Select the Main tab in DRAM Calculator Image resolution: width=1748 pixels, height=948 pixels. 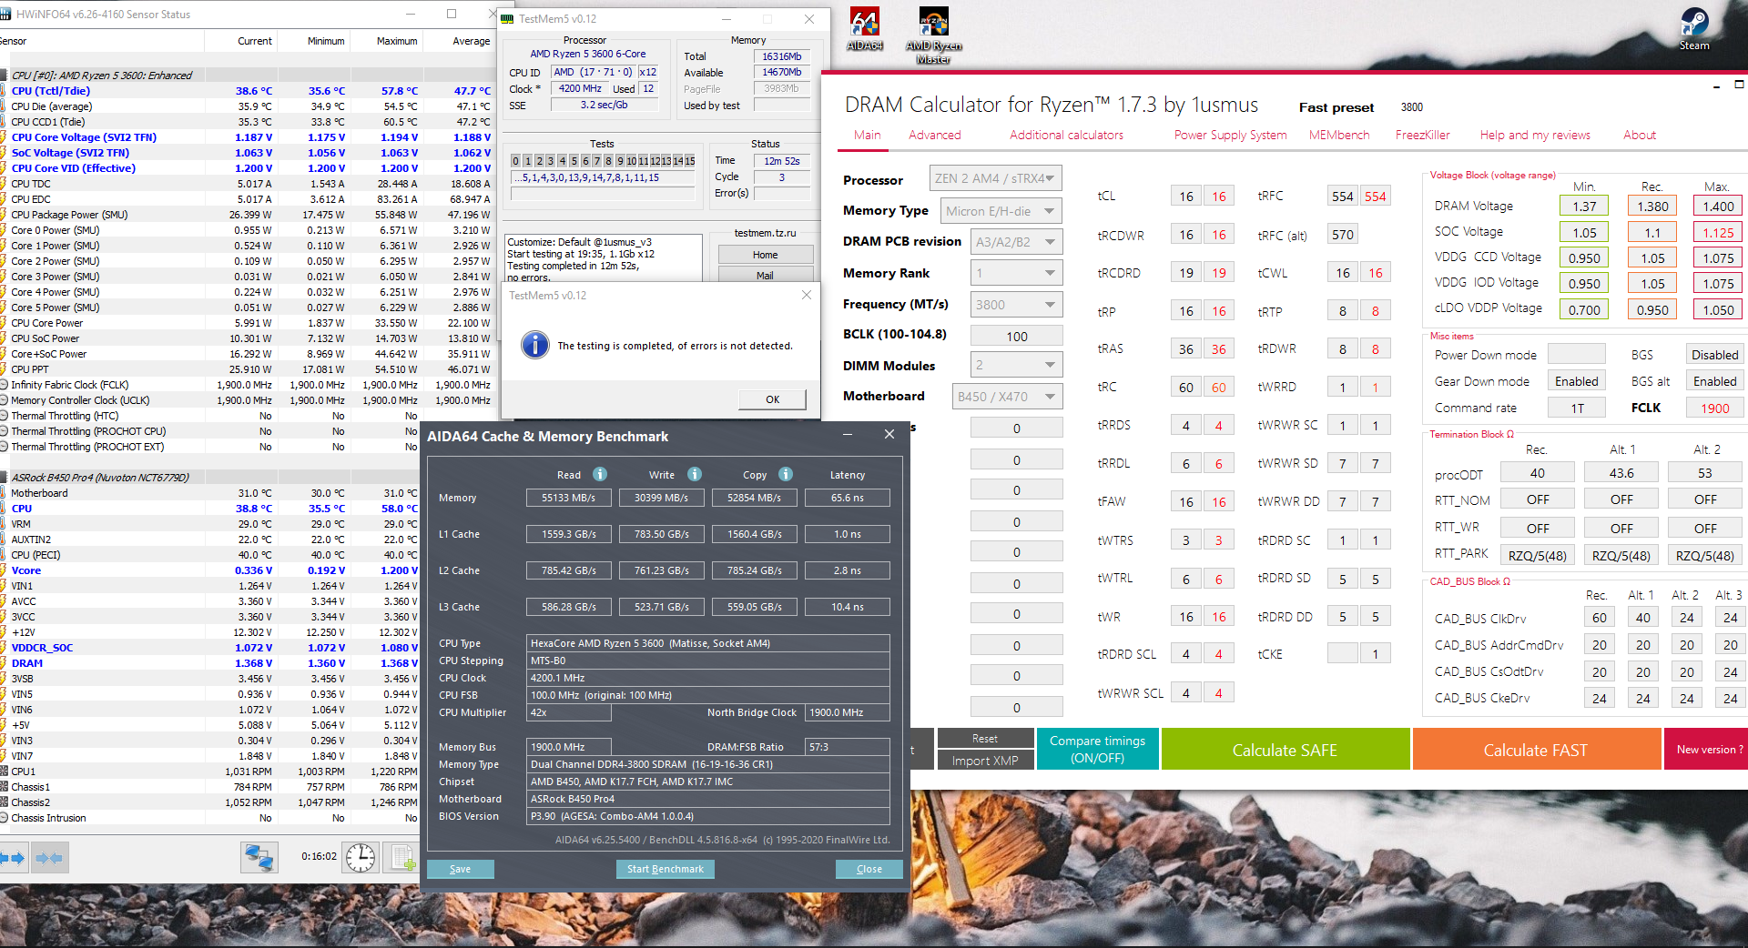[867, 135]
